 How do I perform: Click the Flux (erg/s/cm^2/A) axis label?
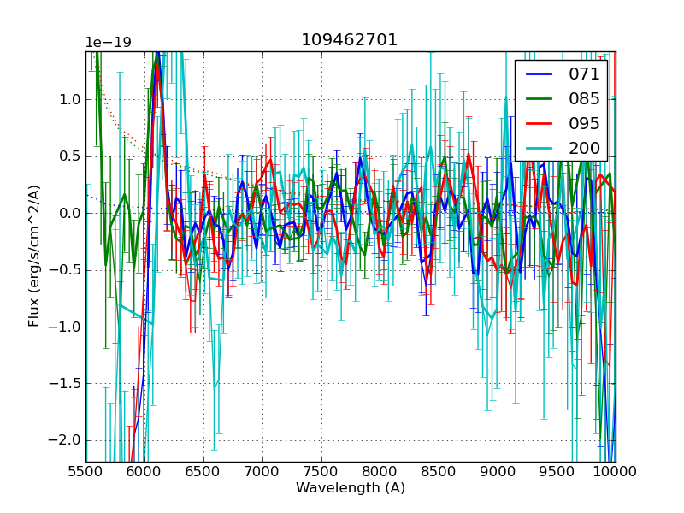(x=34, y=256)
